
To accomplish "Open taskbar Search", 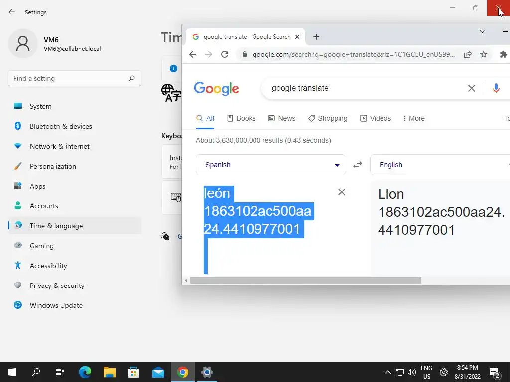I will coord(36,372).
